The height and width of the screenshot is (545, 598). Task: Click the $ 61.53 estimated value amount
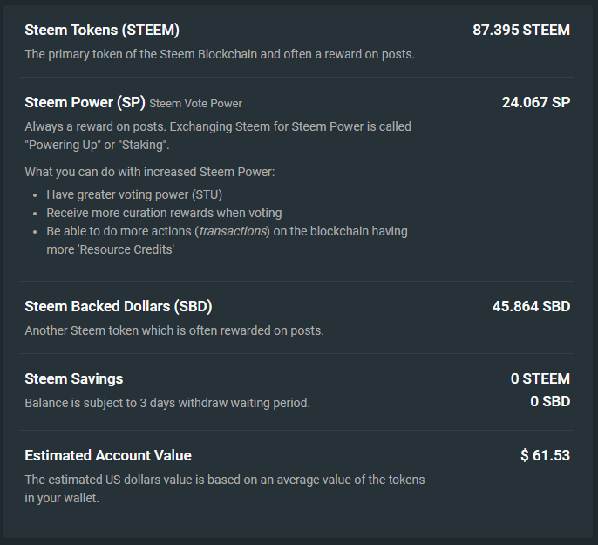coord(545,455)
